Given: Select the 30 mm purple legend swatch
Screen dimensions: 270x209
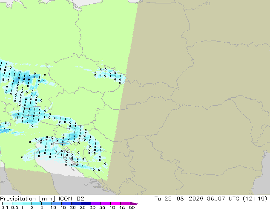Looking at the screenshot, I should [x=95, y=203].
